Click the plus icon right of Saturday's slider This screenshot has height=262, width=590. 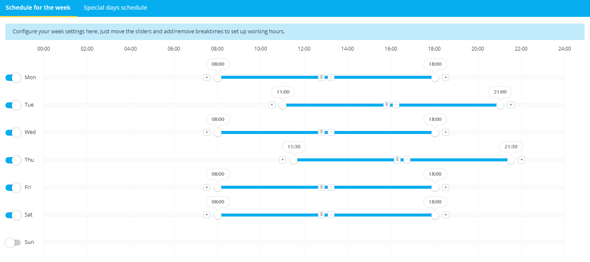point(445,214)
